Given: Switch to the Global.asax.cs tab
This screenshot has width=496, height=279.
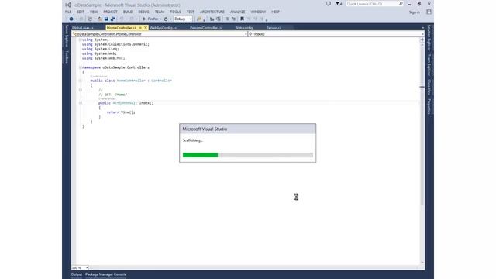Looking at the screenshot, I should (83, 28).
